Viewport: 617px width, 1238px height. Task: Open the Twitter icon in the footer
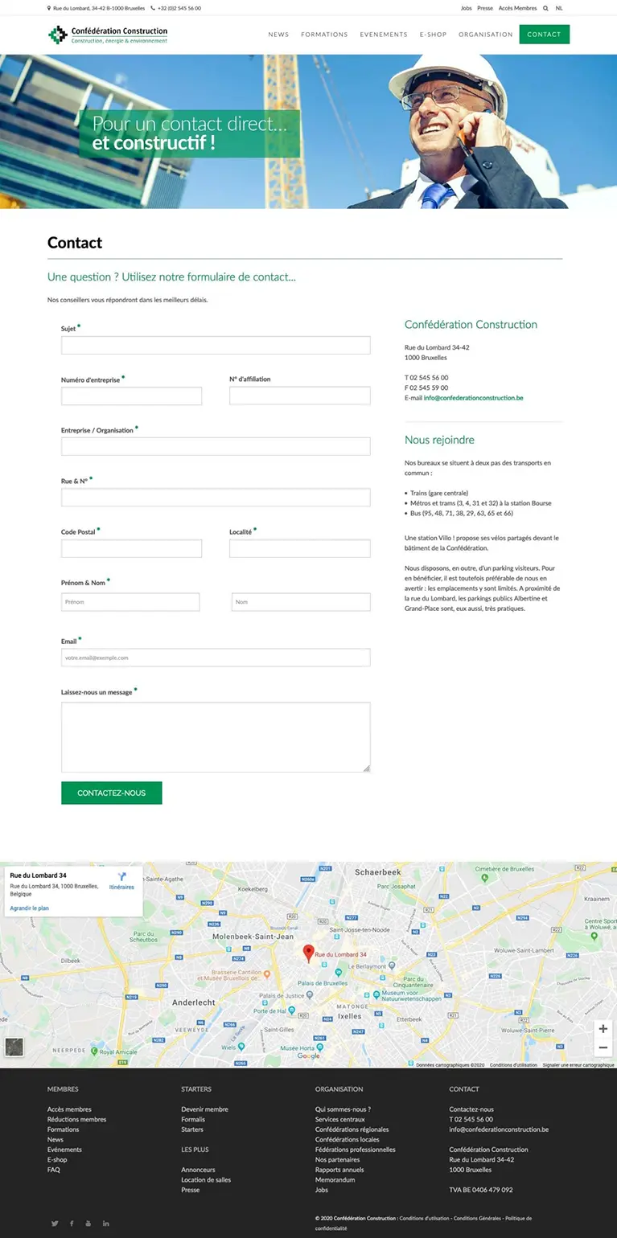55,1224
